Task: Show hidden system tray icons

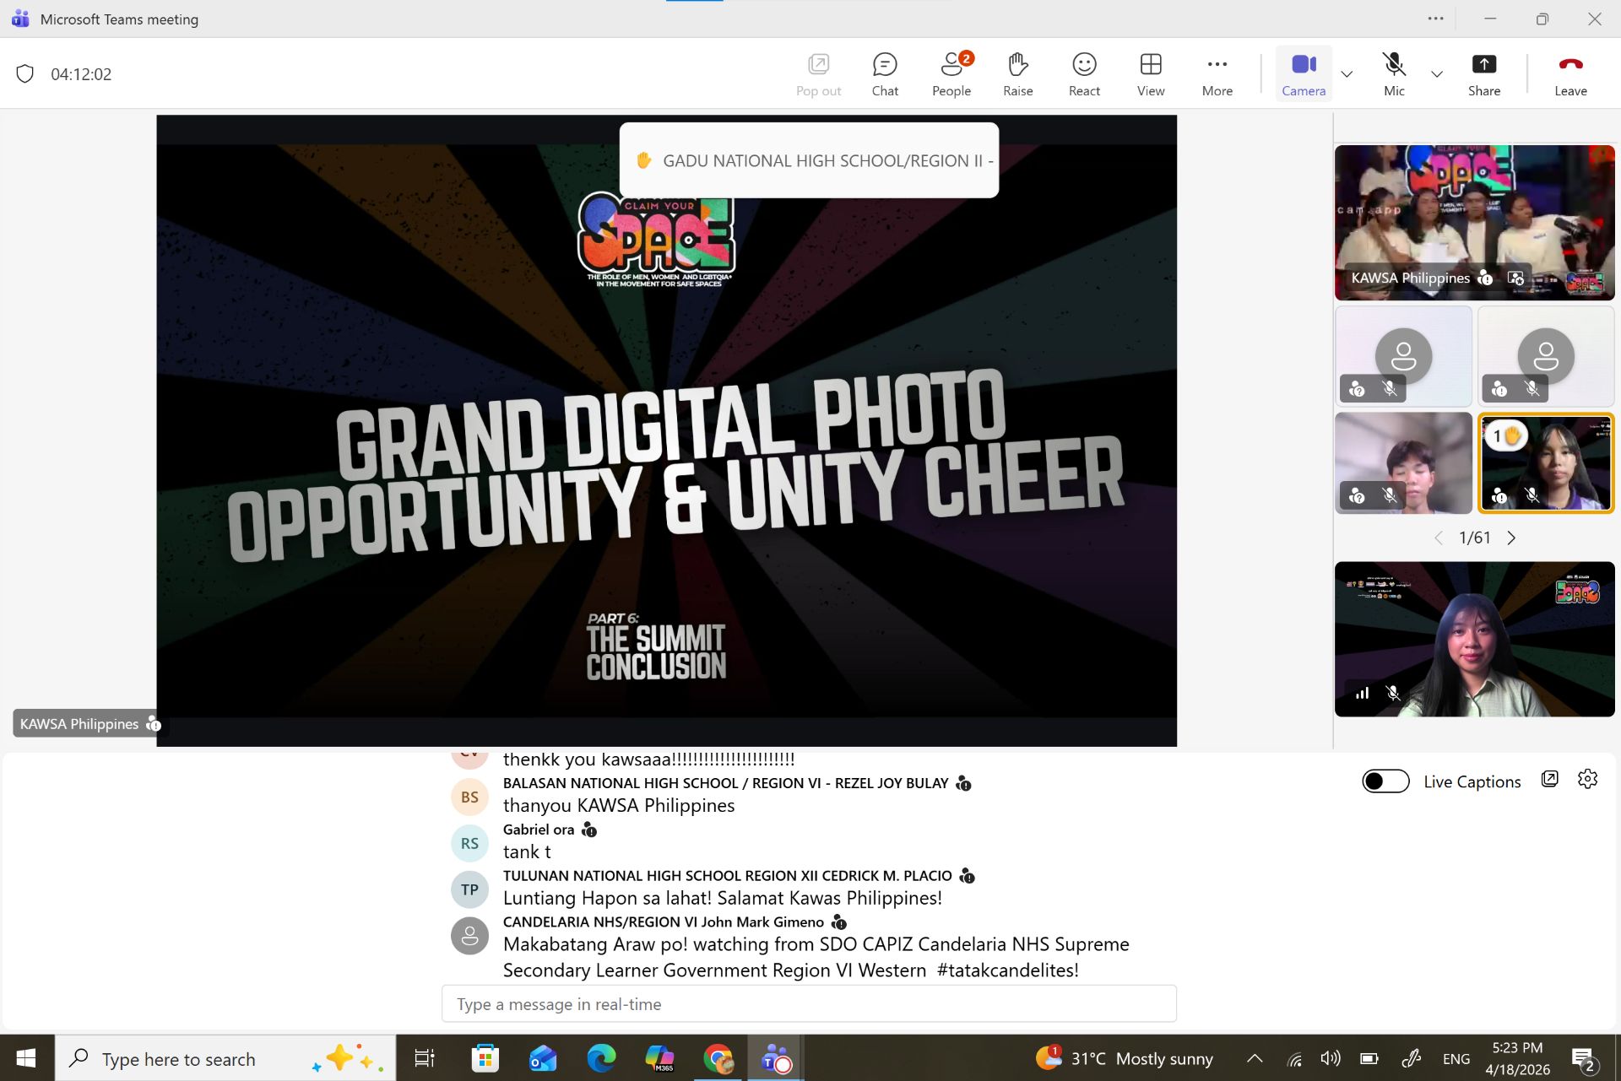Action: 1255,1058
